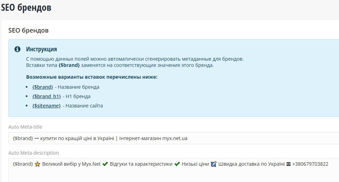The image size is (339, 182).
Task: Click the info icon beside Инструкция
Action: (17, 49)
